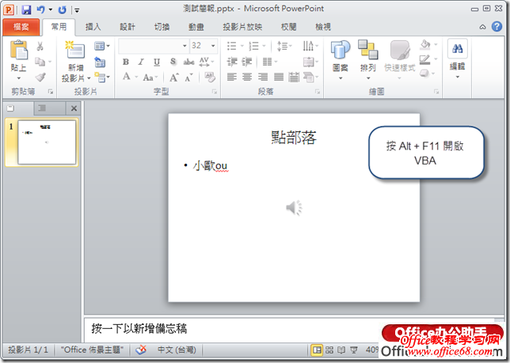Open the text columns menu

270,62
